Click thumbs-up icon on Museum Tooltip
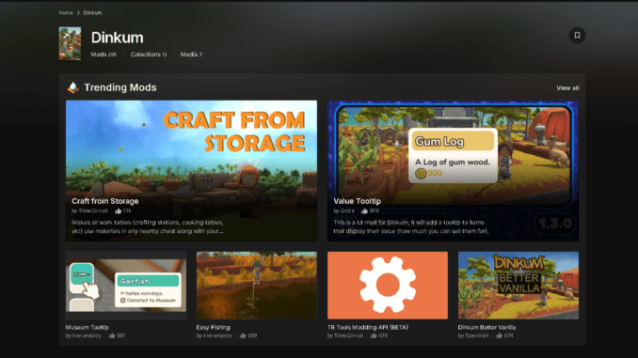The height and width of the screenshot is (358, 638). coord(112,335)
